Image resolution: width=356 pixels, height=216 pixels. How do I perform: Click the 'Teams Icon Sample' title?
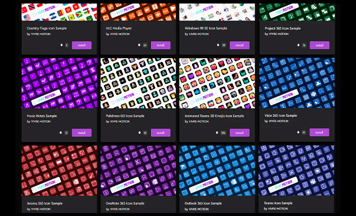278,203
